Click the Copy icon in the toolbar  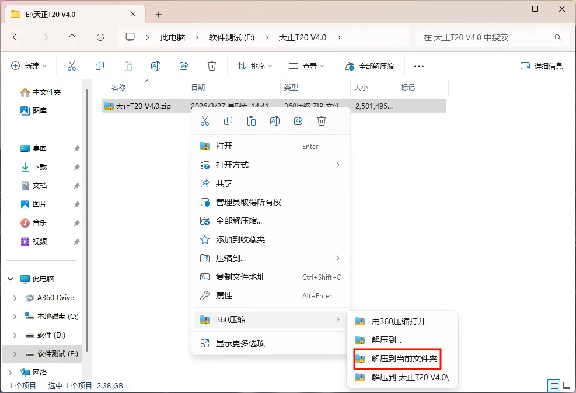(x=100, y=66)
